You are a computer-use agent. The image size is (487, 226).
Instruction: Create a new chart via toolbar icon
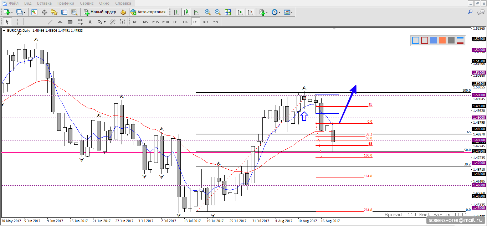(7, 12)
